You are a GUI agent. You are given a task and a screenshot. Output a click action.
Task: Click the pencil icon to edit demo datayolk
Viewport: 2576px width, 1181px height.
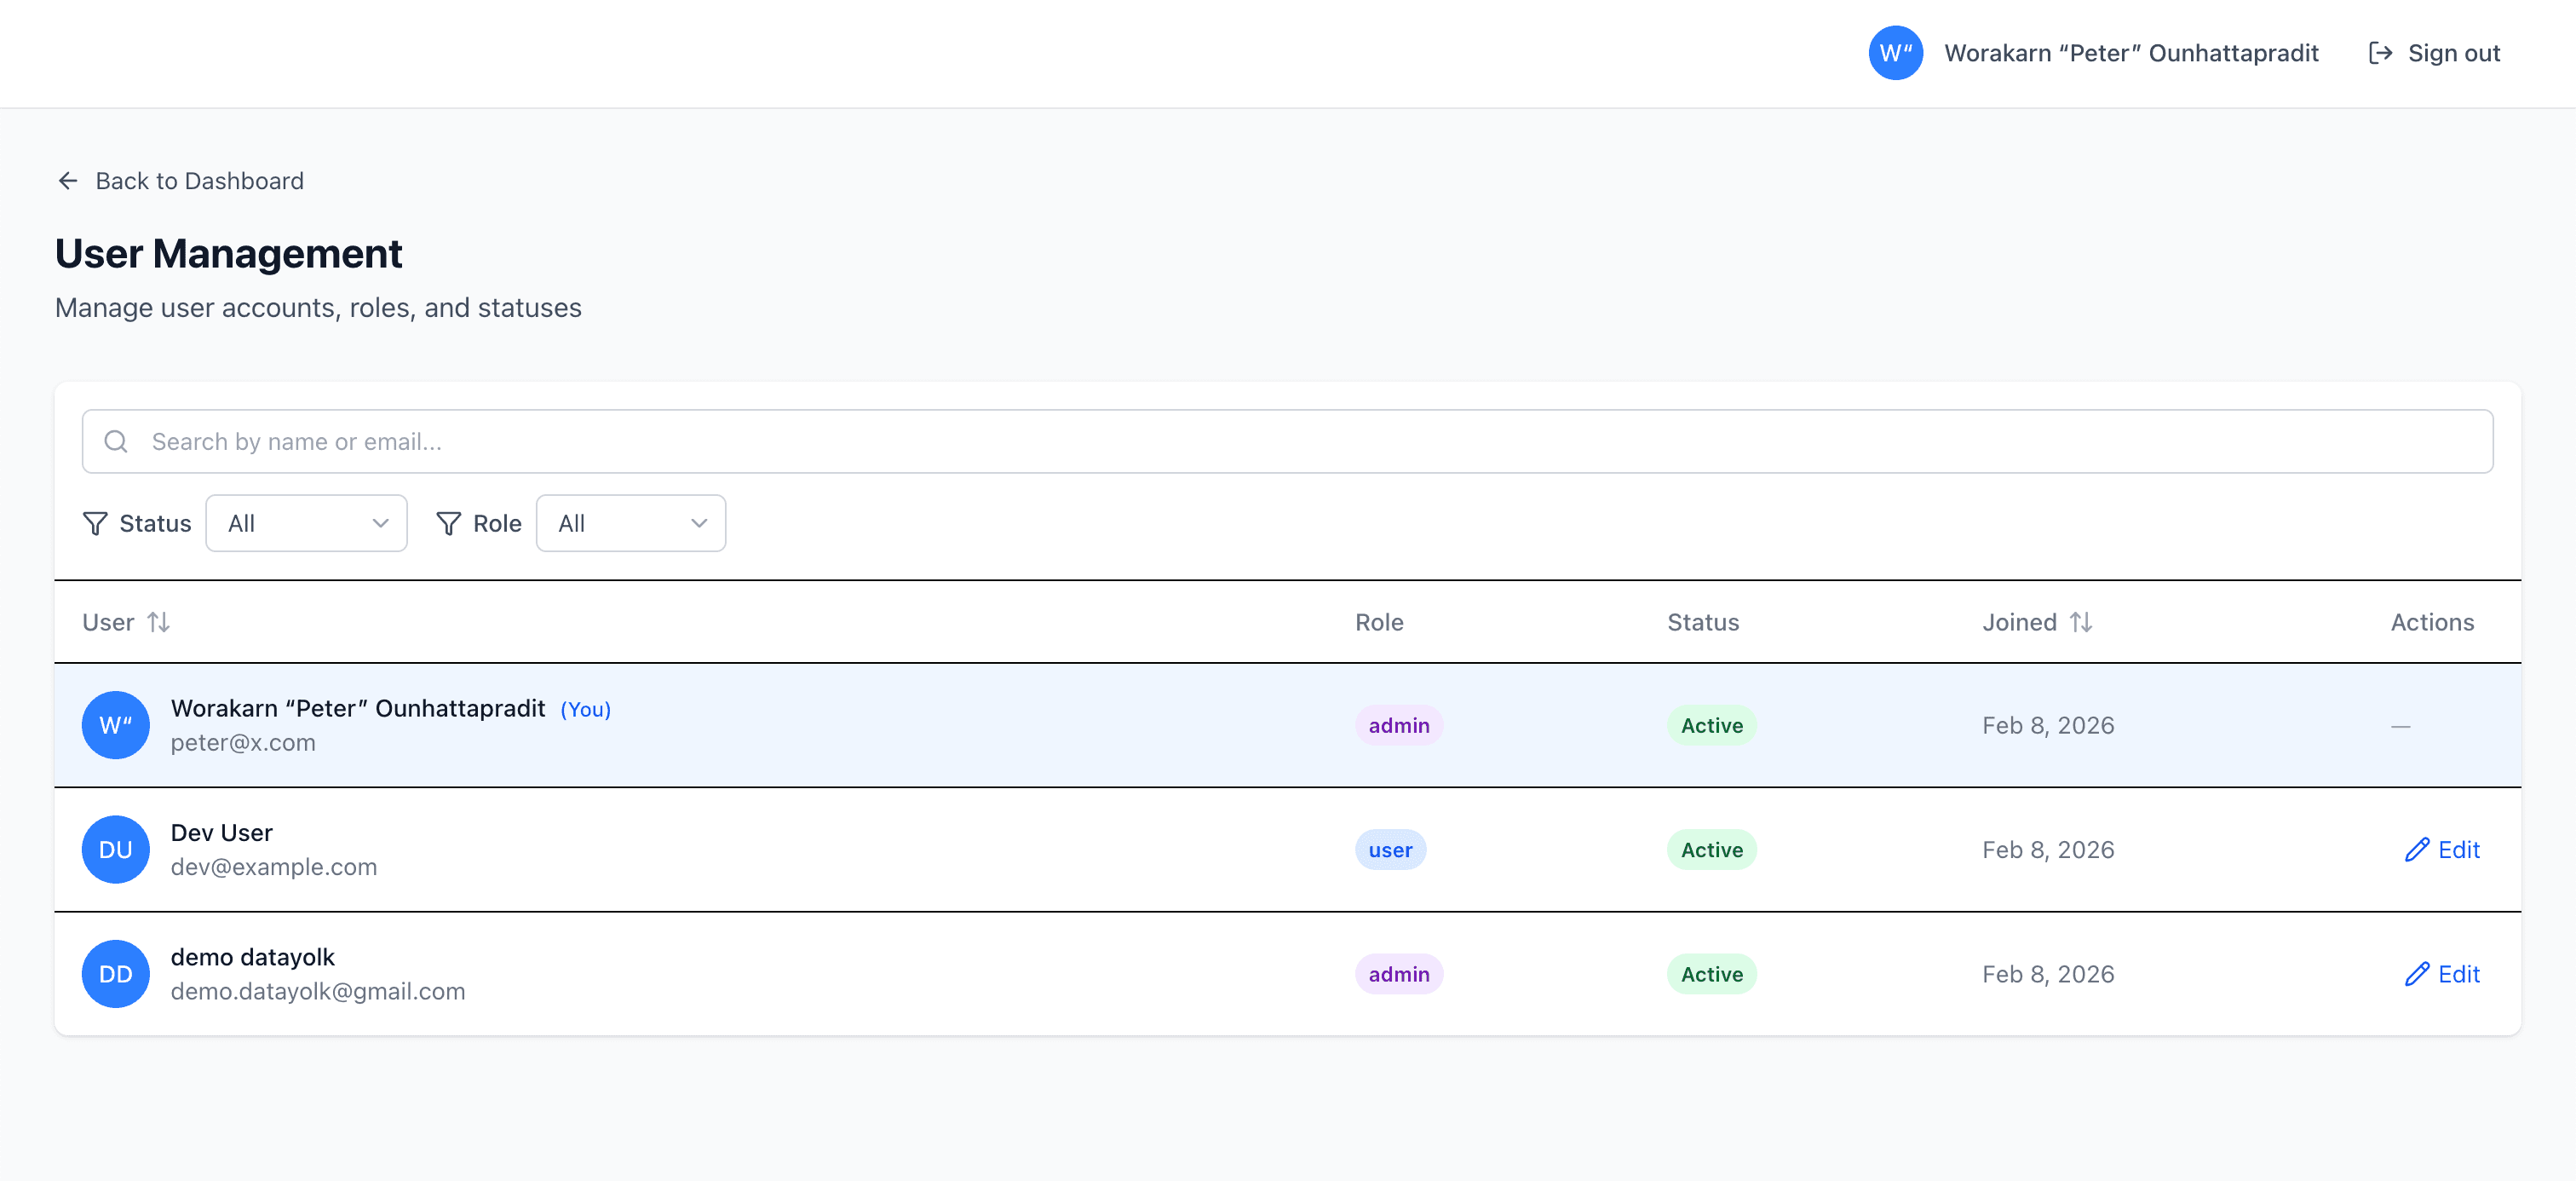(x=2417, y=974)
